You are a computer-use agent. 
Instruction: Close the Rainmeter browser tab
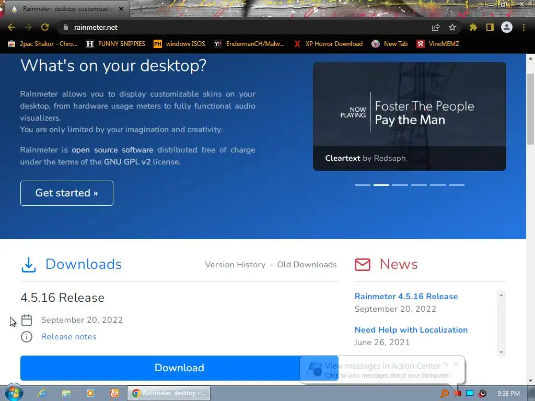click(x=121, y=9)
